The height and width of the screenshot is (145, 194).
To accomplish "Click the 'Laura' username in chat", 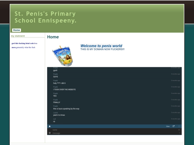I will pyautogui.click(x=55, y=112).
